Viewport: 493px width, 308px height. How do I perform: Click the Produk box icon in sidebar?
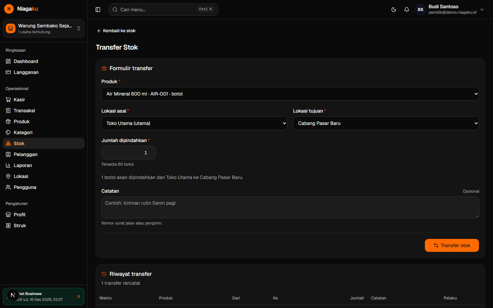(8, 121)
